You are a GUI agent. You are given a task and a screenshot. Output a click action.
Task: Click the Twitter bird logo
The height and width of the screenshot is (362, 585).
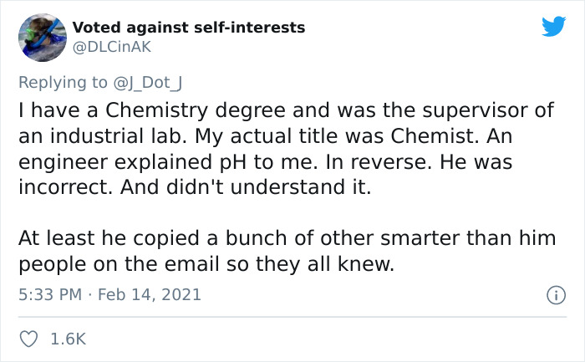coord(553,27)
